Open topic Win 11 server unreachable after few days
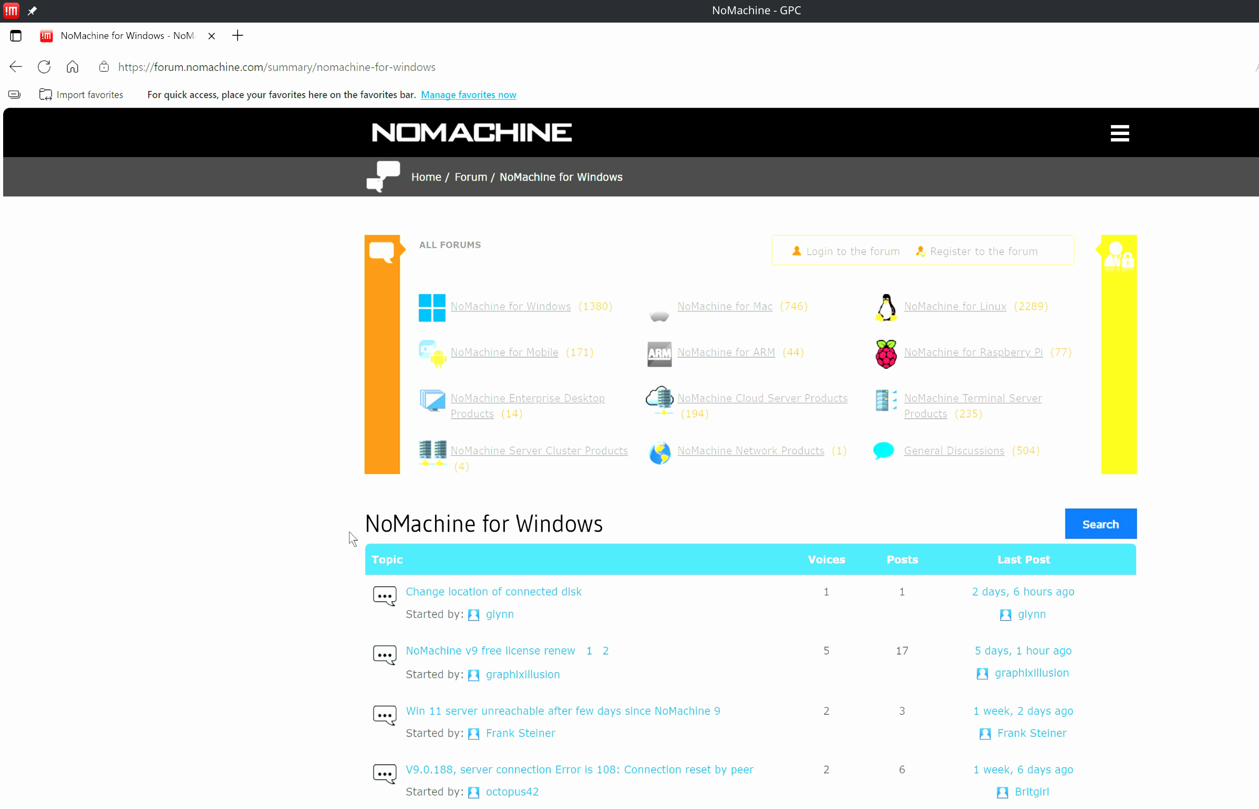Viewport: 1259px width, 809px height. (563, 711)
